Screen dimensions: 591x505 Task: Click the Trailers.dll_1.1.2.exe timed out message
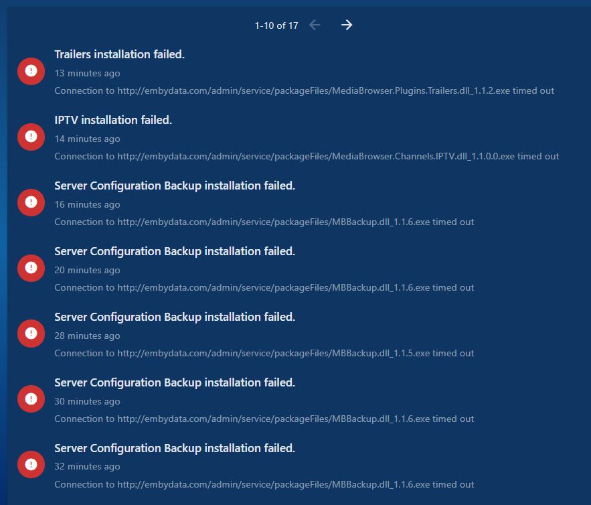(x=304, y=90)
